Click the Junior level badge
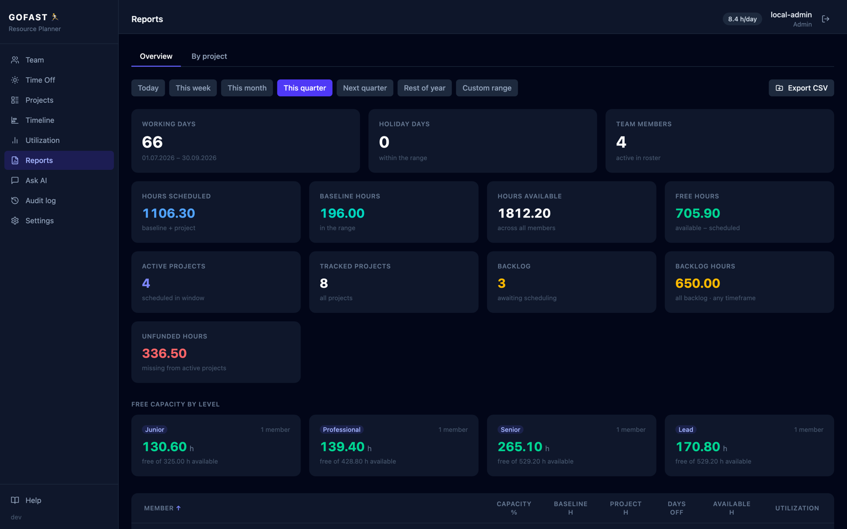Image resolution: width=847 pixels, height=529 pixels. point(155,430)
